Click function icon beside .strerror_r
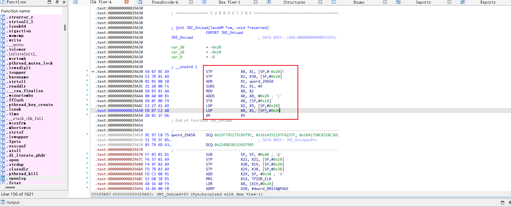The width and height of the screenshot is (511, 207). pos(3,17)
